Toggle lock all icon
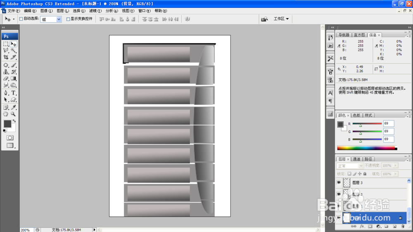The width and height of the screenshot is (413, 232). (365, 174)
